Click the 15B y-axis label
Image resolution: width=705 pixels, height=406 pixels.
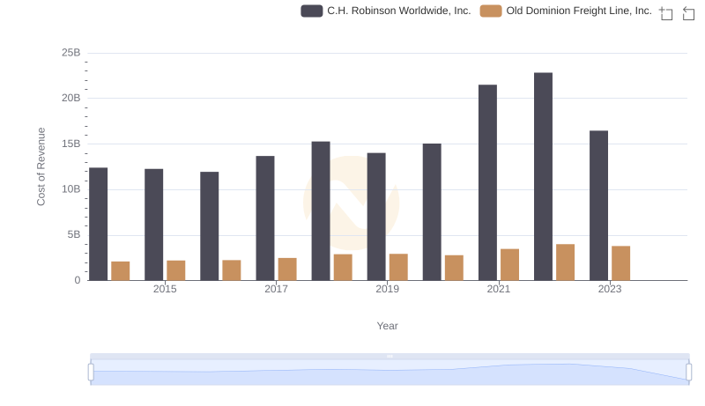point(71,144)
